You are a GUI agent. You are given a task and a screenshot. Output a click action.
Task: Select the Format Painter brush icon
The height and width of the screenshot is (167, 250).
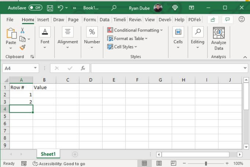click(22, 47)
